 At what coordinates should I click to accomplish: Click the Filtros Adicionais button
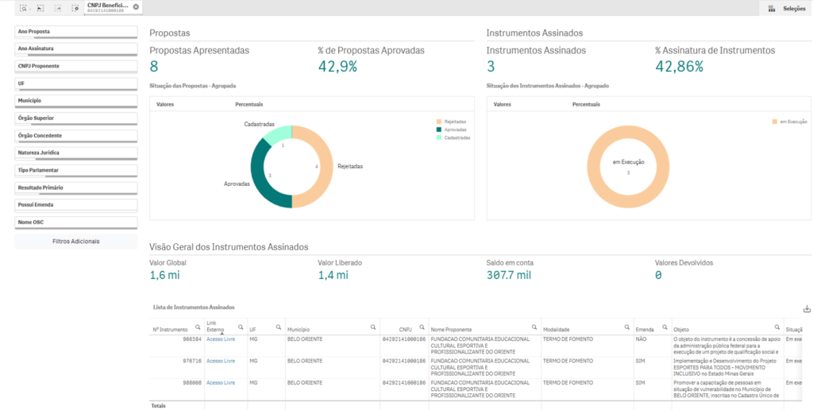coord(75,241)
